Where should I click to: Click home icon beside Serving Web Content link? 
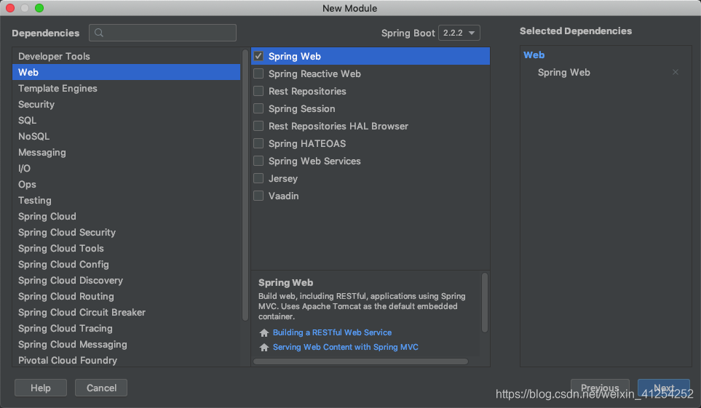[x=264, y=347]
